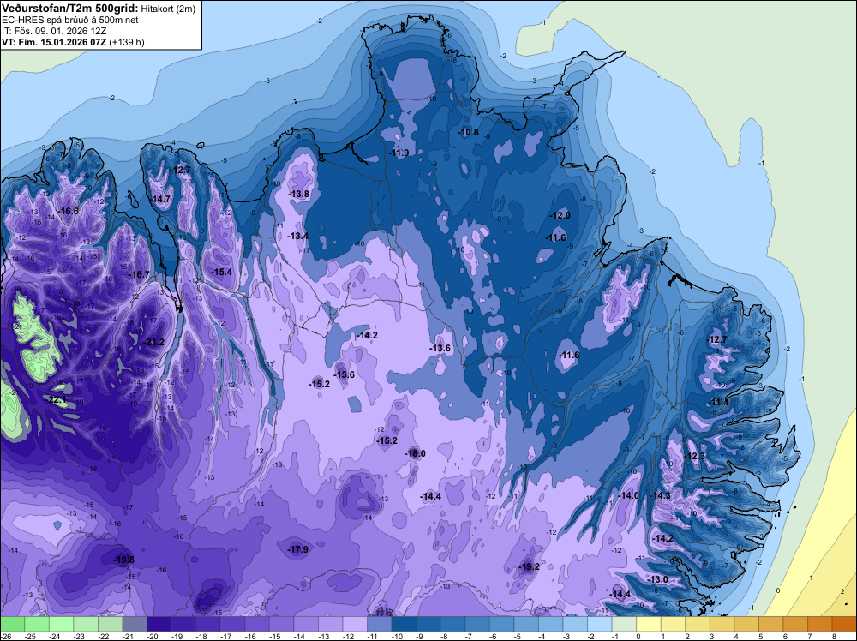Viewport: 857px width, 641px height.
Task: Click the -14.7 temperature label
Action: (x=161, y=199)
